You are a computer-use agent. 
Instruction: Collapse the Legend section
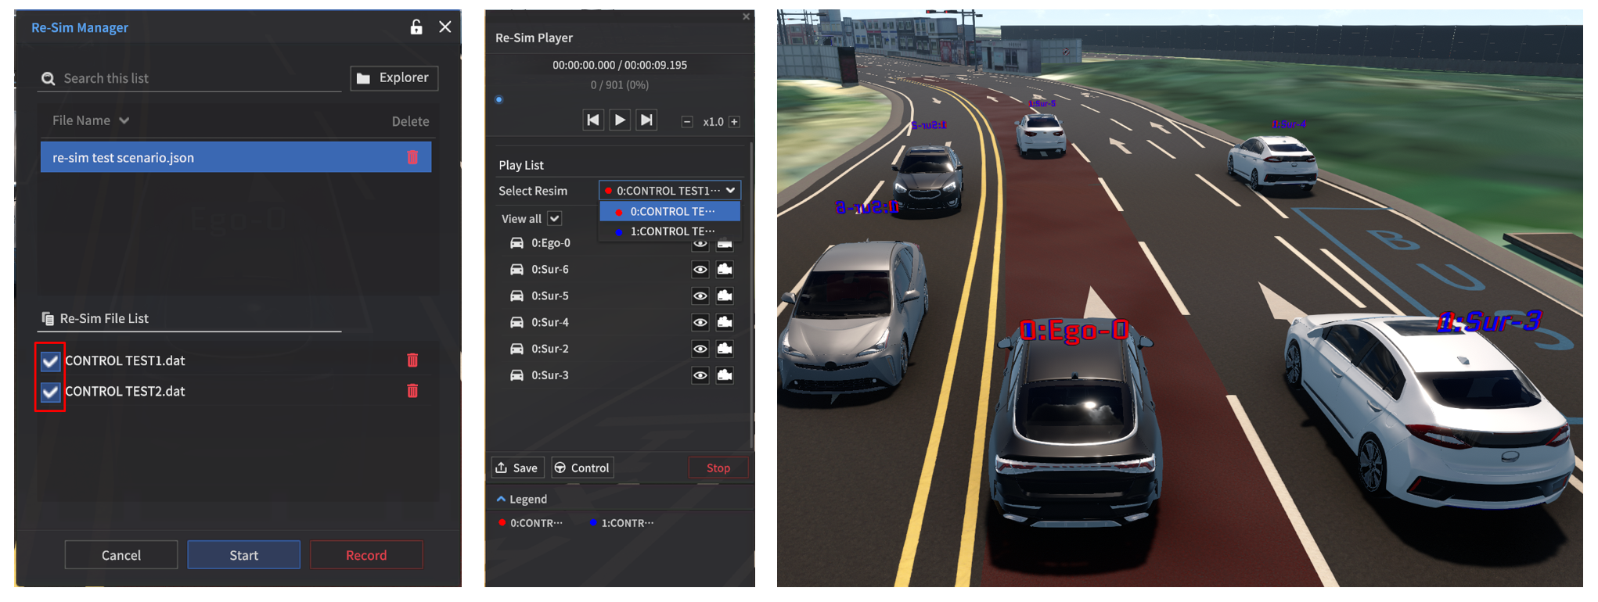click(501, 499)
